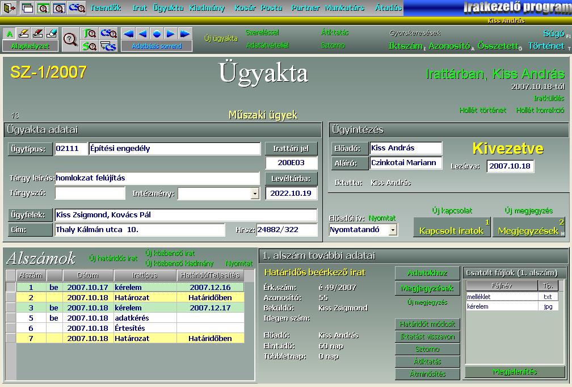Click the blue circle navigation icon
Image resolution: width=572 pixels, height=387 pixels.
pos(157,34)
